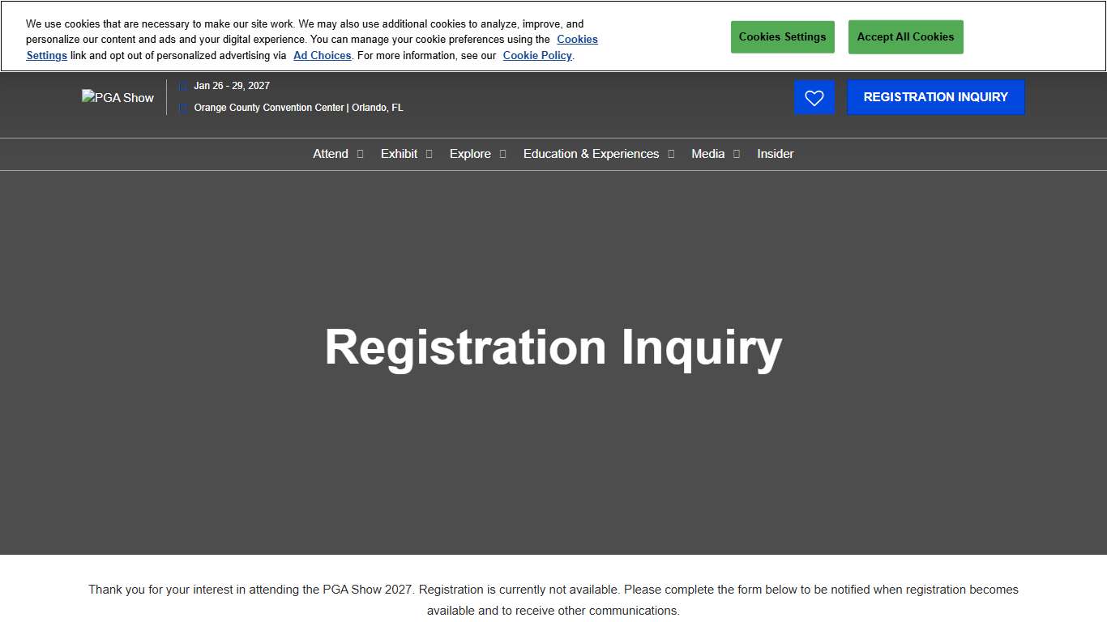Open the Ad Choices link
The height and width of the screenshot is (622, 1107).
pos(322,55)
